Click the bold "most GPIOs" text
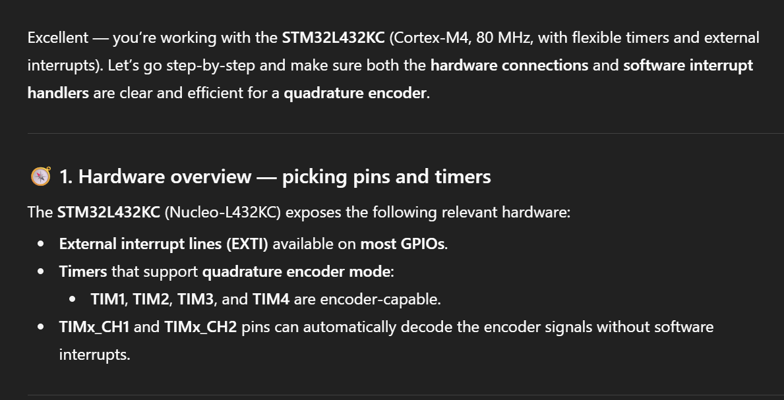 (403, 244)
